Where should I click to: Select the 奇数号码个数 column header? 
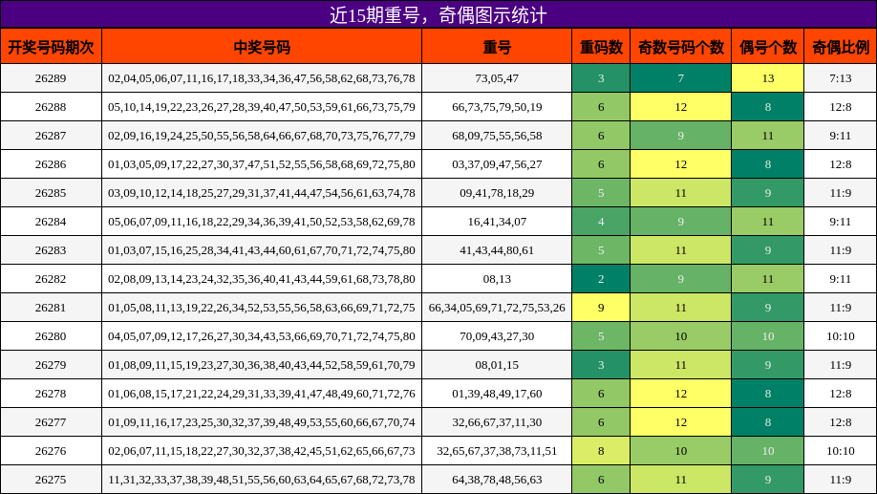coord(681,47)
